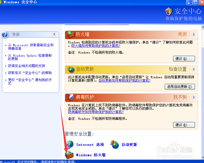Click 建议(E)... button in virus protection section
The height and width of the screenshot is (163, 204).
pos(184,125)
